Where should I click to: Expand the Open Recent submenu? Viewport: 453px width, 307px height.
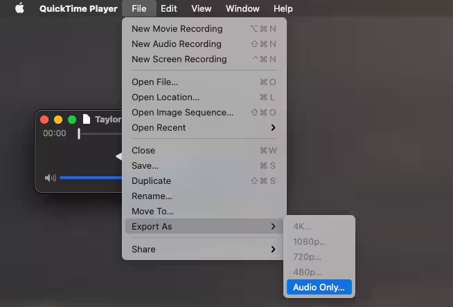click(204, 127)
